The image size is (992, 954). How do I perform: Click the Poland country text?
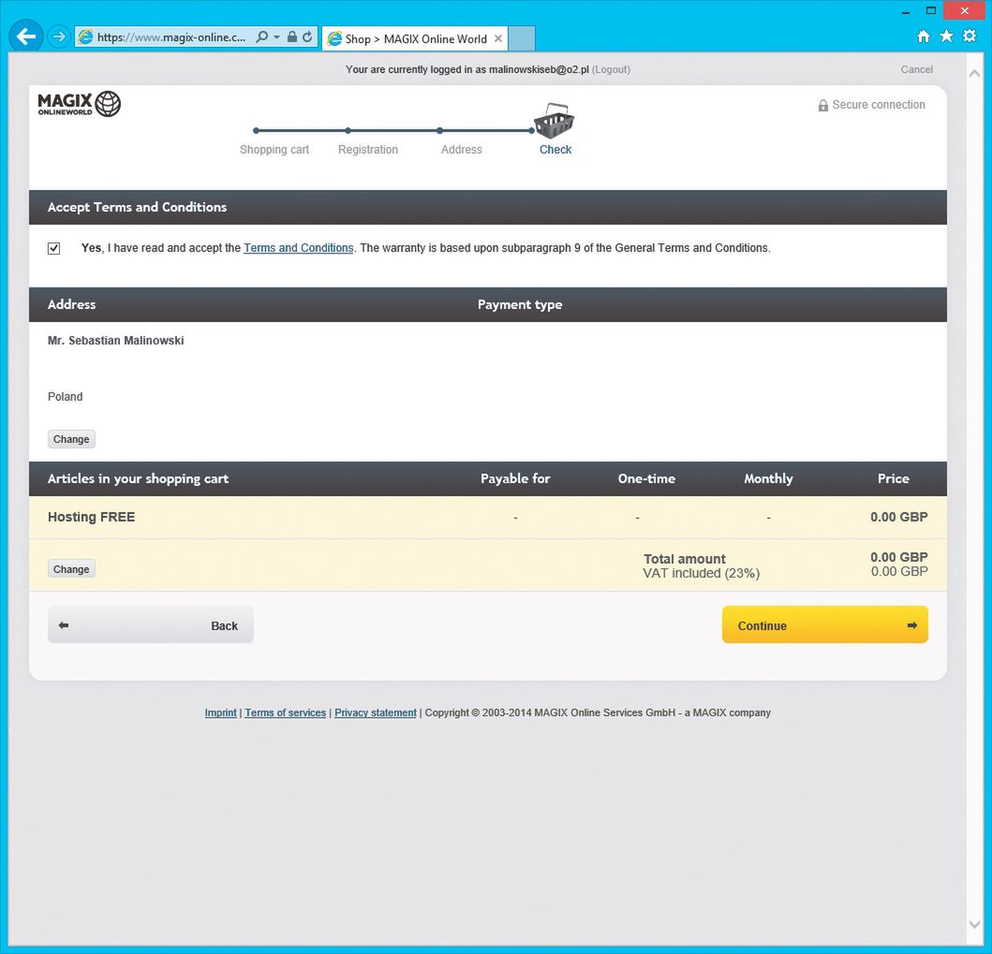(66, 396)
